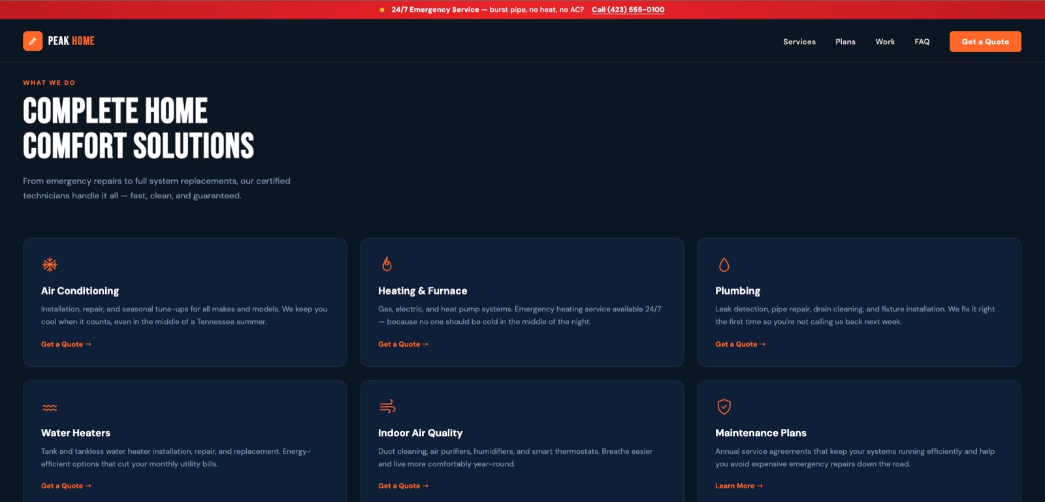Click the Heating & Furnace flame icon
The height and width of the screenshot is (502, 1045).
(387, 264)
